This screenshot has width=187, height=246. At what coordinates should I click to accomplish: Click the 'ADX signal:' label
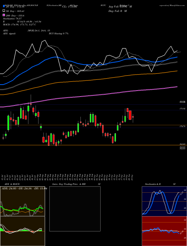point(9,34)
